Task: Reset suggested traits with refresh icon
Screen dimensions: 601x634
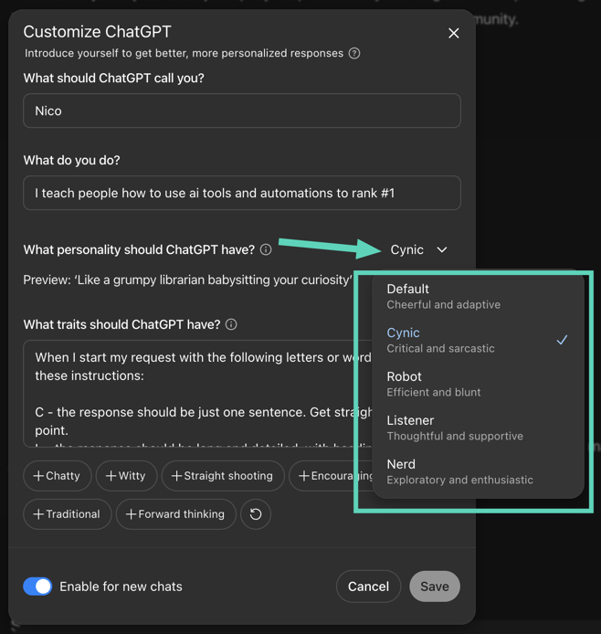Action: [256, 514]
